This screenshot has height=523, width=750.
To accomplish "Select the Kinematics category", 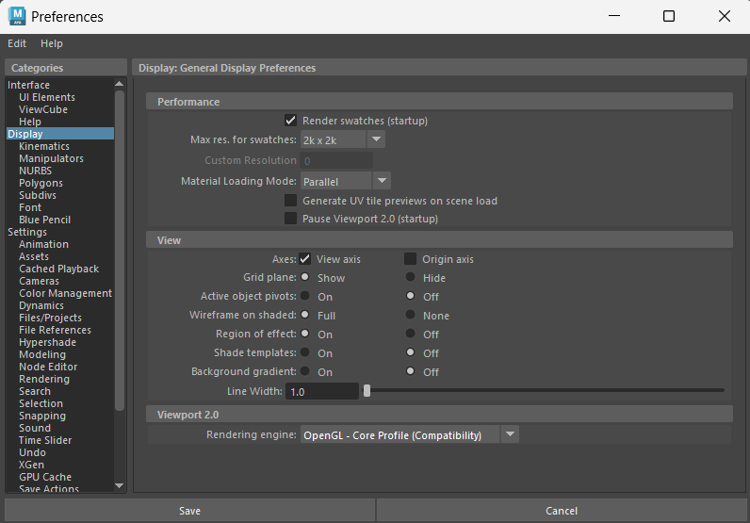I will click(44, 146).
